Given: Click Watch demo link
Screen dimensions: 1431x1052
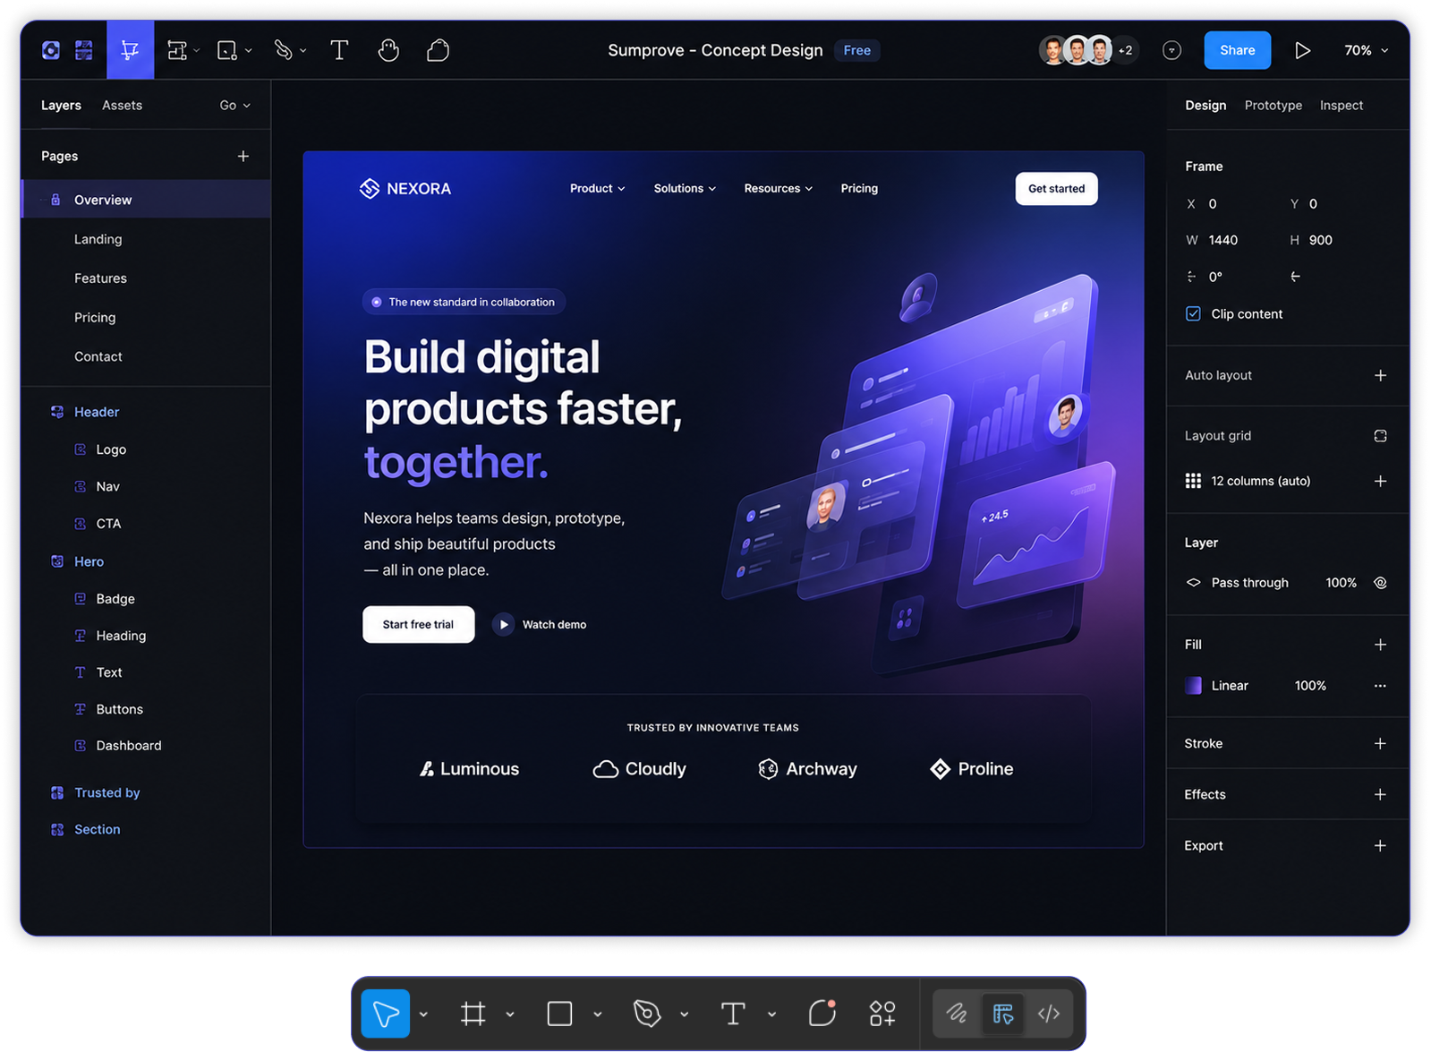Looking at the screenshot, I should pyautogui.click(x=540, y=624).
